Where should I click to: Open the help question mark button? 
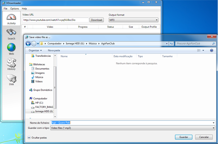[211, 51]
